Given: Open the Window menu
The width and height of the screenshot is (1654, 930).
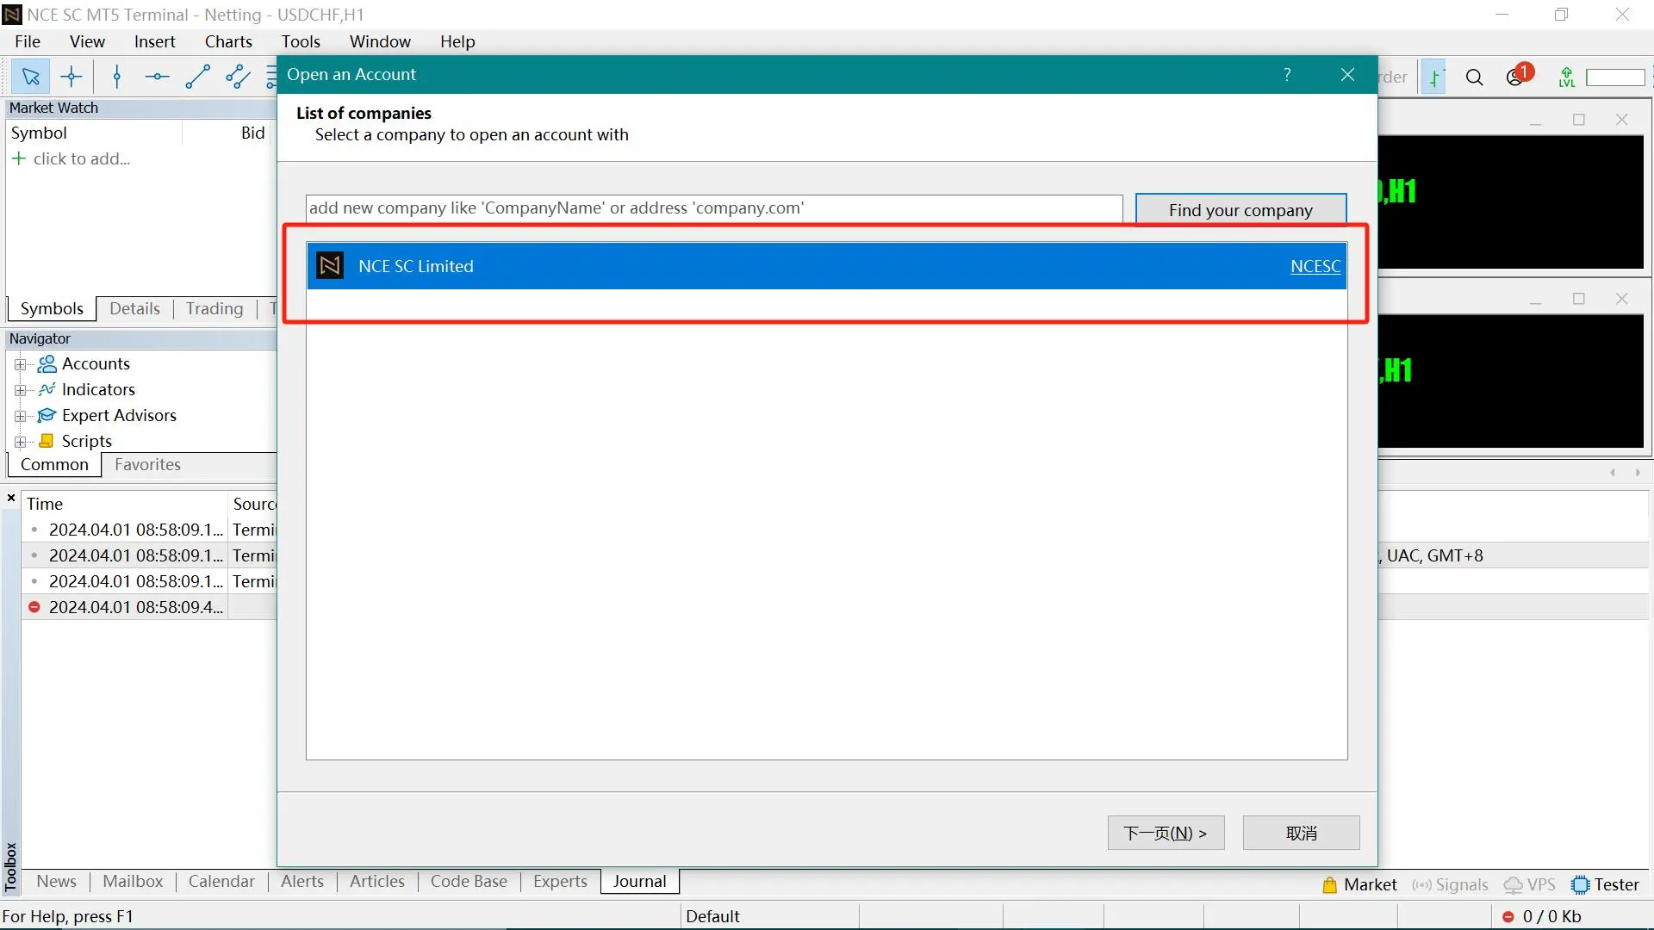Looking at the screenshot, I should point(380,41).
